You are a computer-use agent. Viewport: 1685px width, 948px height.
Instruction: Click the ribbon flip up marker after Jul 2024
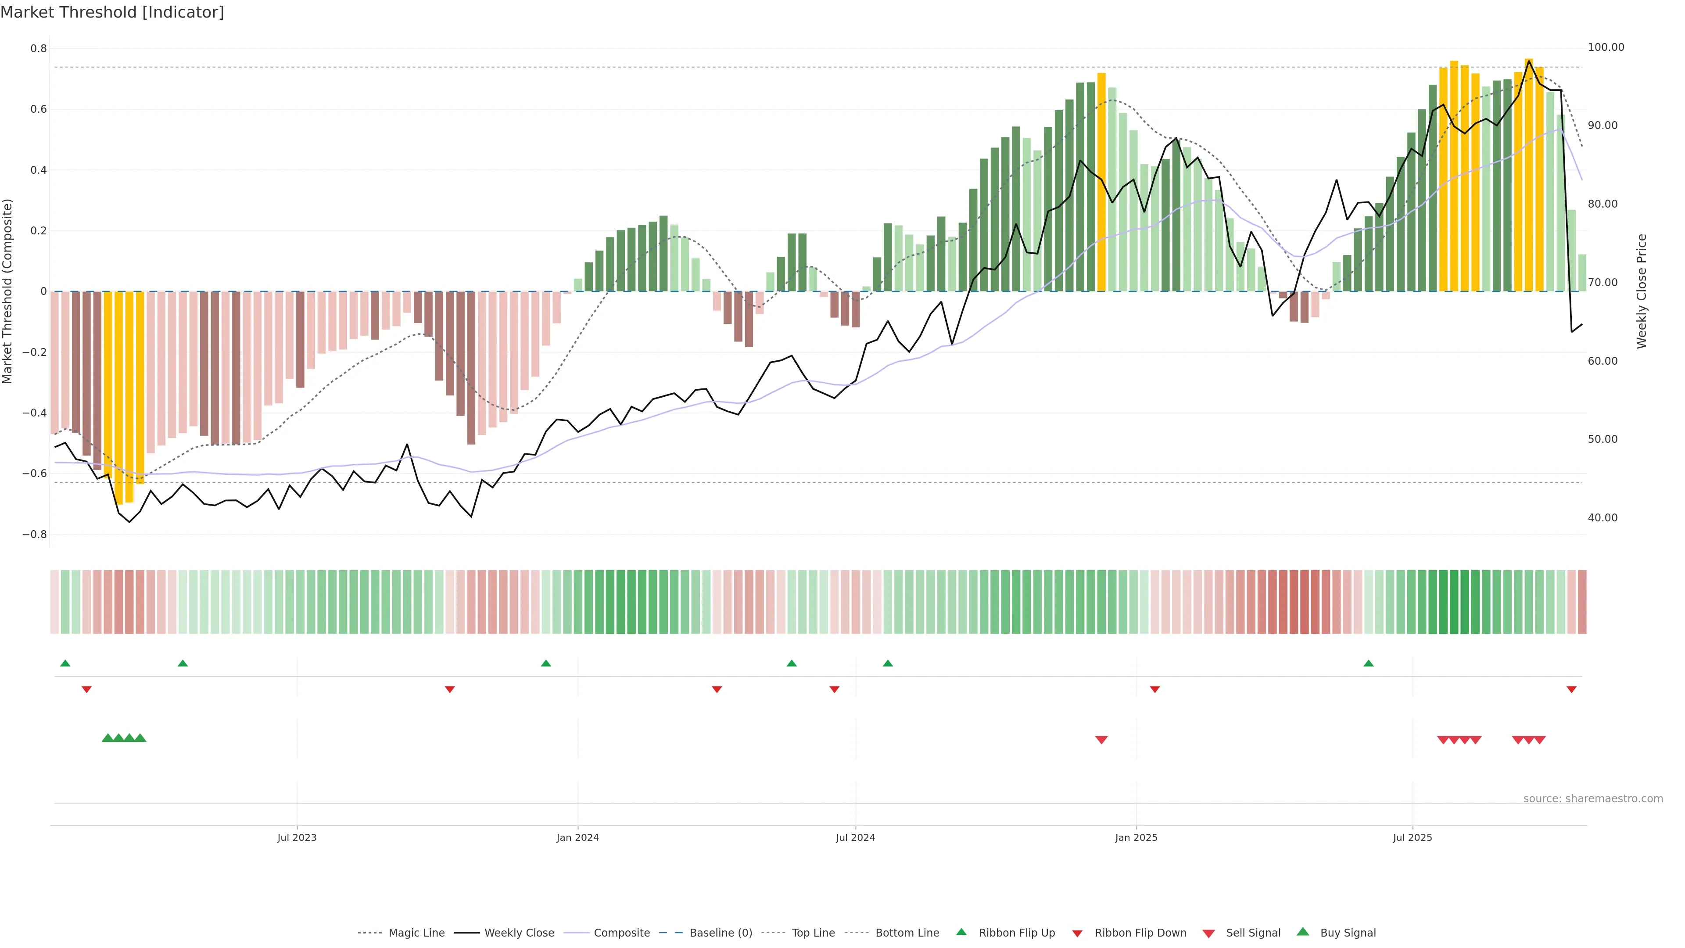point(888,664)
